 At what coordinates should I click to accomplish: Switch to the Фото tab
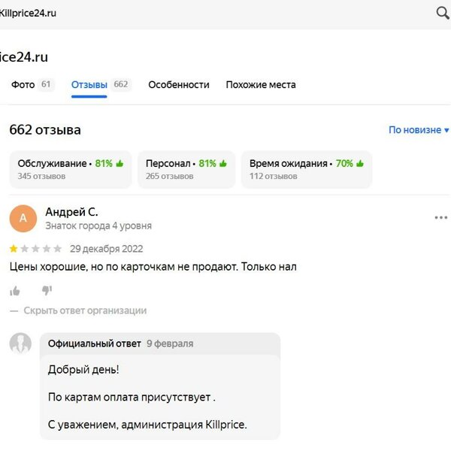coord(32,84)
